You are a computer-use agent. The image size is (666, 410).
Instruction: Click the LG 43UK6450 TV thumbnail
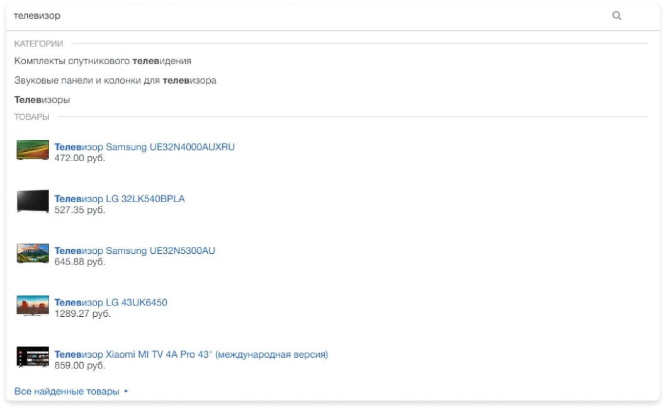[x=33, y=305]
